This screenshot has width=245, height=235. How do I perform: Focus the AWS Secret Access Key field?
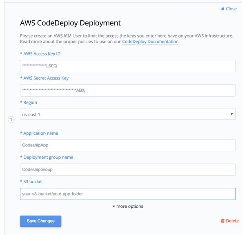(128, 91)
